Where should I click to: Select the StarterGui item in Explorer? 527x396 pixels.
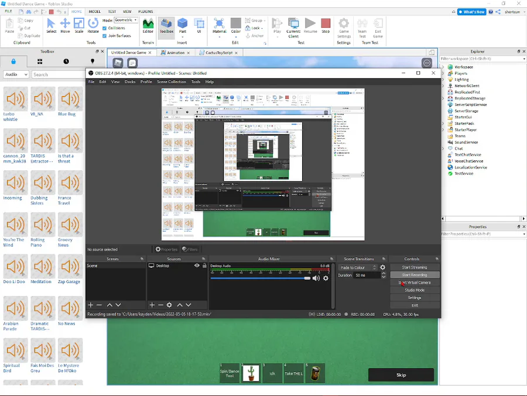click(x=463, y=117)
